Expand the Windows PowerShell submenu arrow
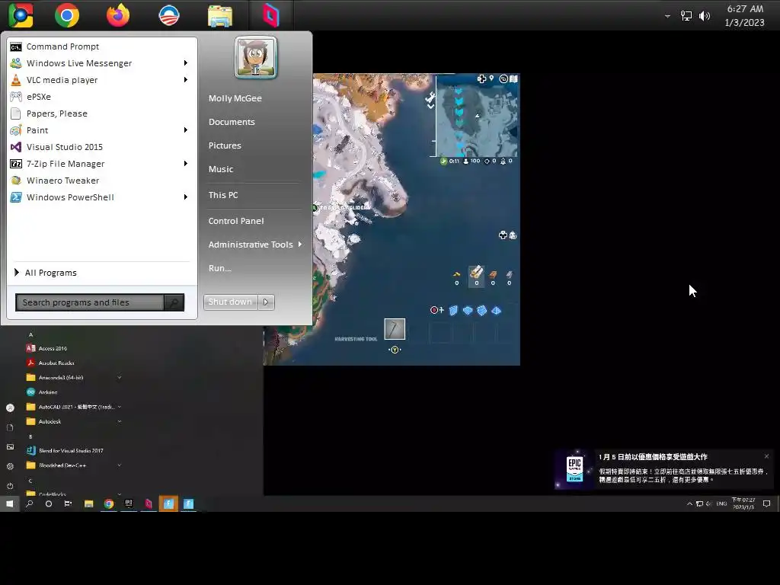780x585 pixels. [x=186, y=197]
